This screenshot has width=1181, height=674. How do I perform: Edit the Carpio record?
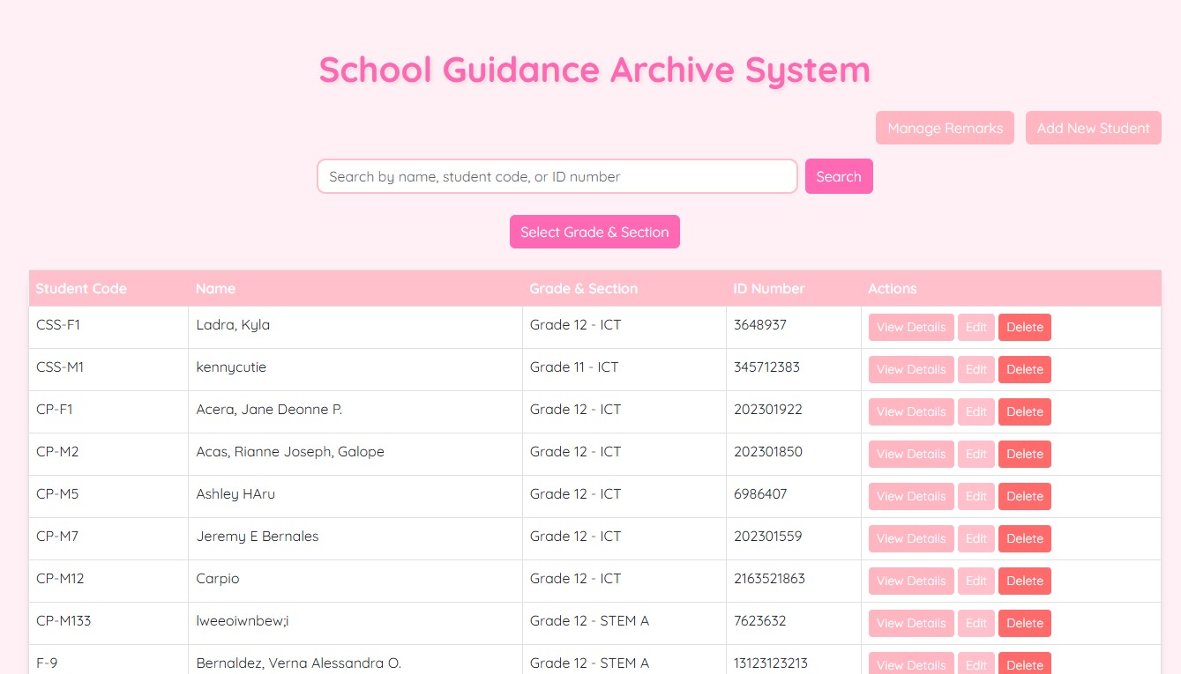click(x=976, y=581)
